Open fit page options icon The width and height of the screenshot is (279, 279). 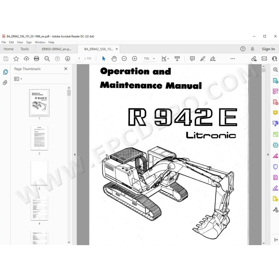click(x=165, y=59)
